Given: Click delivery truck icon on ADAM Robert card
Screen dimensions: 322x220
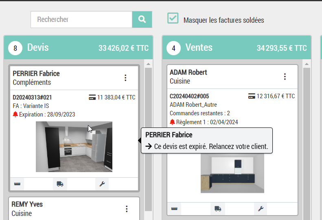Looking at the screenshot, I should pos(218,209).
